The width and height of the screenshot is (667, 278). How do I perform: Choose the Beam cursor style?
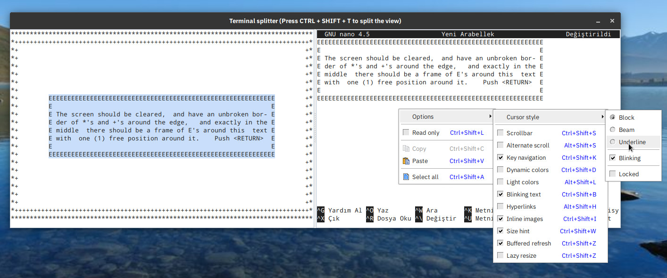613,130
